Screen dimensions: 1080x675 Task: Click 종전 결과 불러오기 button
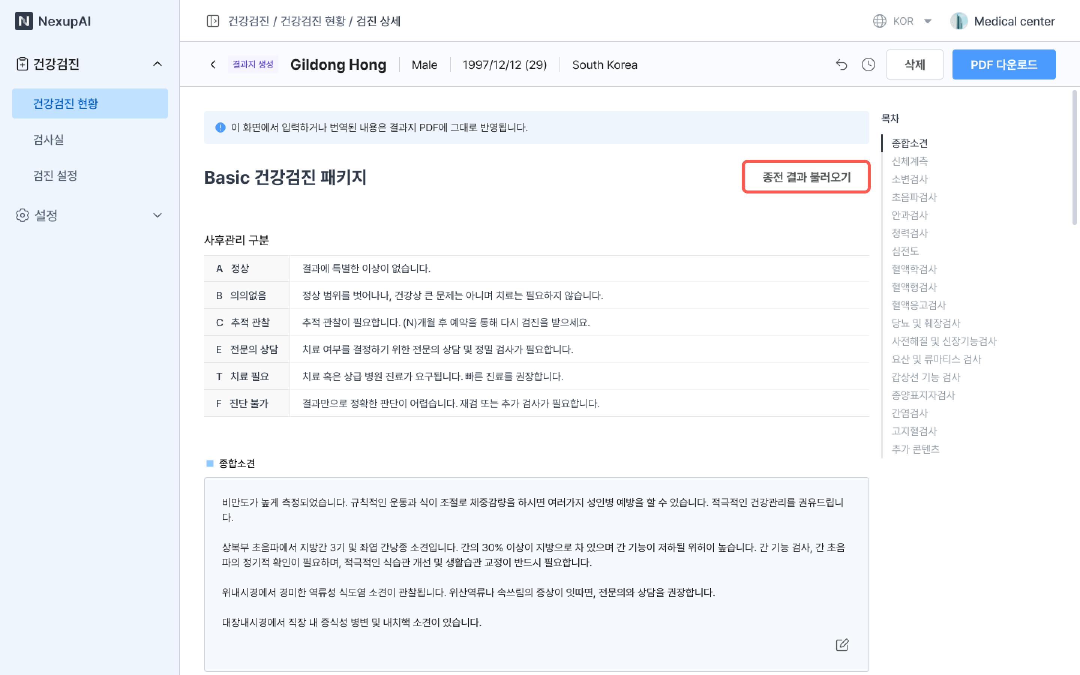[x=806, y=177]
